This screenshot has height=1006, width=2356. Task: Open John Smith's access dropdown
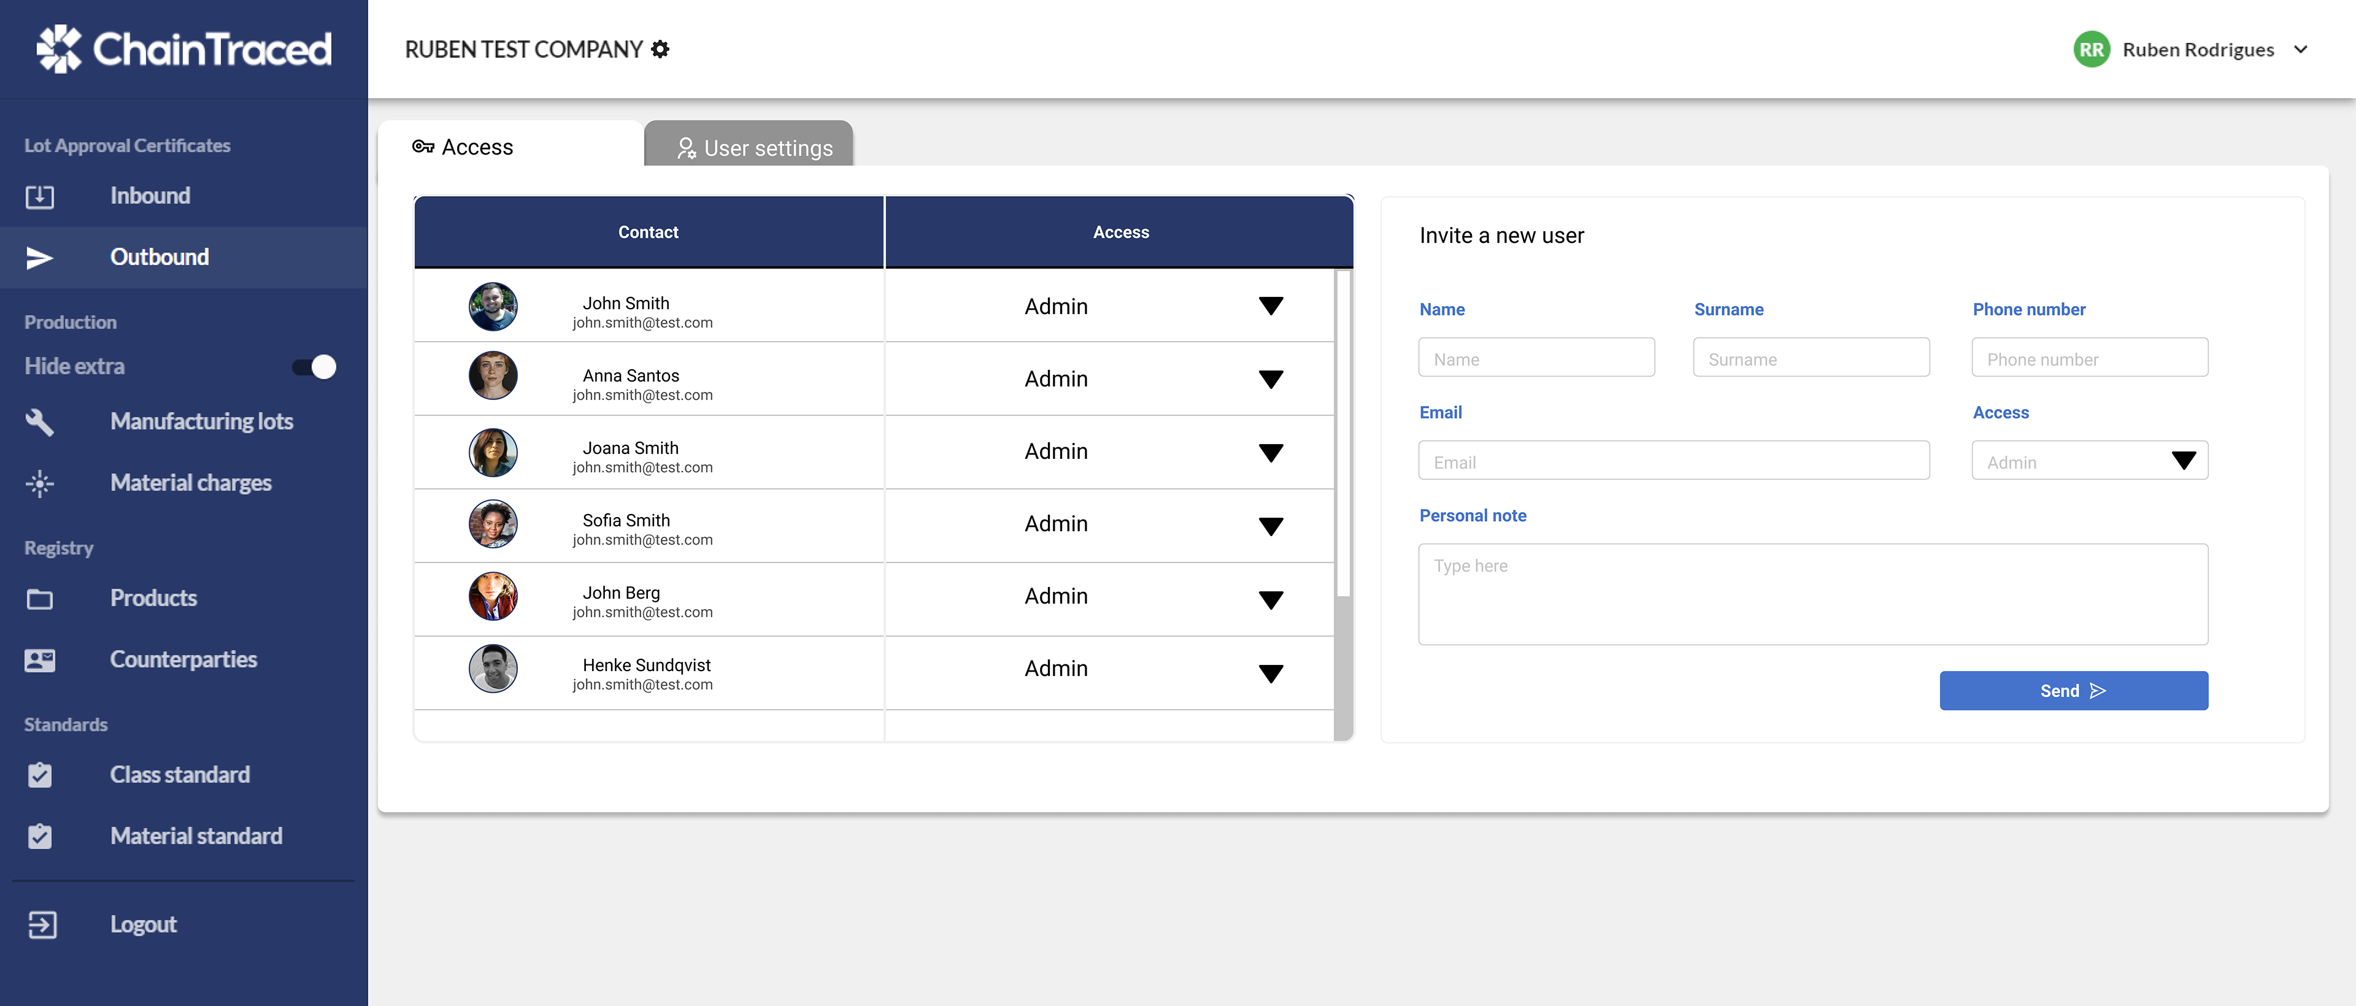pos(1271,306)
